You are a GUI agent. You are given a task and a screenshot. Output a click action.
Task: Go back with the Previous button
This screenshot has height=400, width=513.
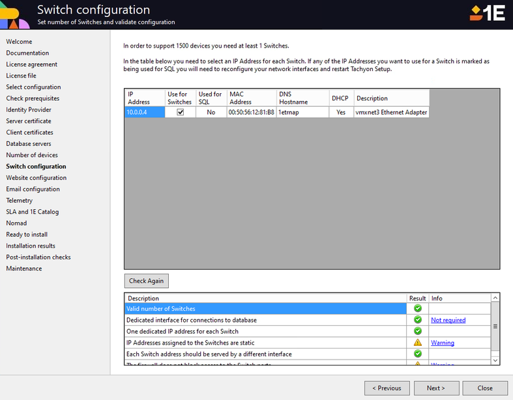pyautogui.click(x=387, y=388)
